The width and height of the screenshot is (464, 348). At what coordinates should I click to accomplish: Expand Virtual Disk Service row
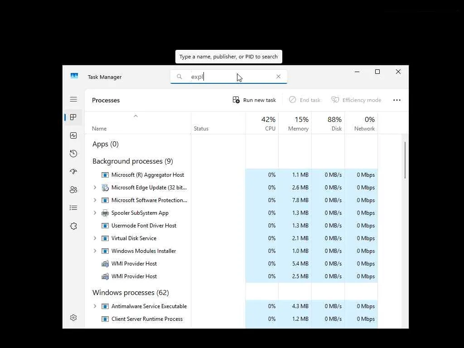coord(95,238)
